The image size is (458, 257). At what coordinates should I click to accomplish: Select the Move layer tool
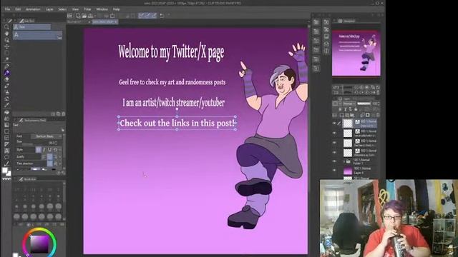6,46
